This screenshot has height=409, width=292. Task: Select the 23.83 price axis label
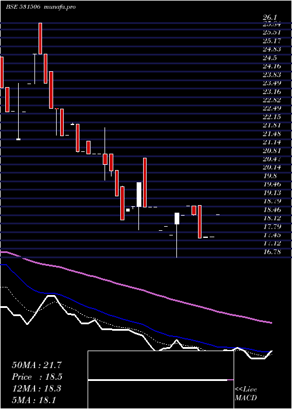272,75
